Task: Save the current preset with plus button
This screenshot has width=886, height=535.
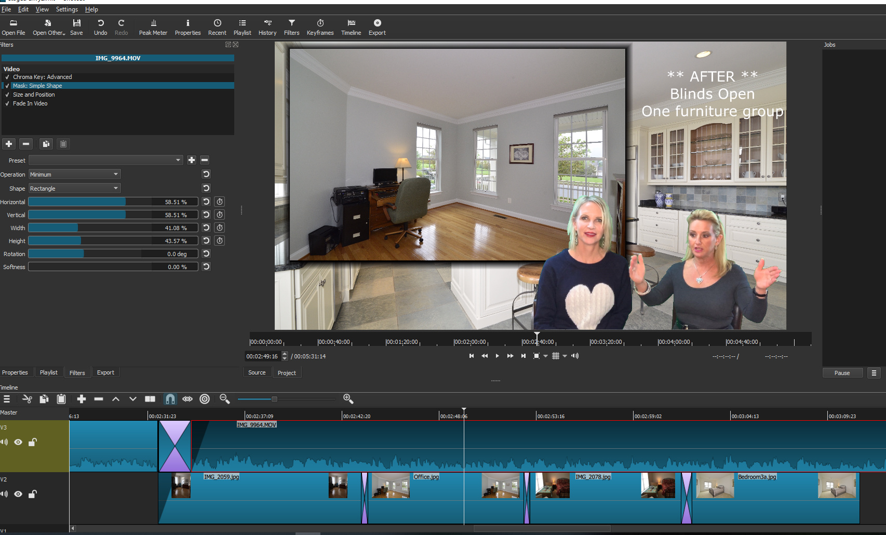Action: click(191, 160)
